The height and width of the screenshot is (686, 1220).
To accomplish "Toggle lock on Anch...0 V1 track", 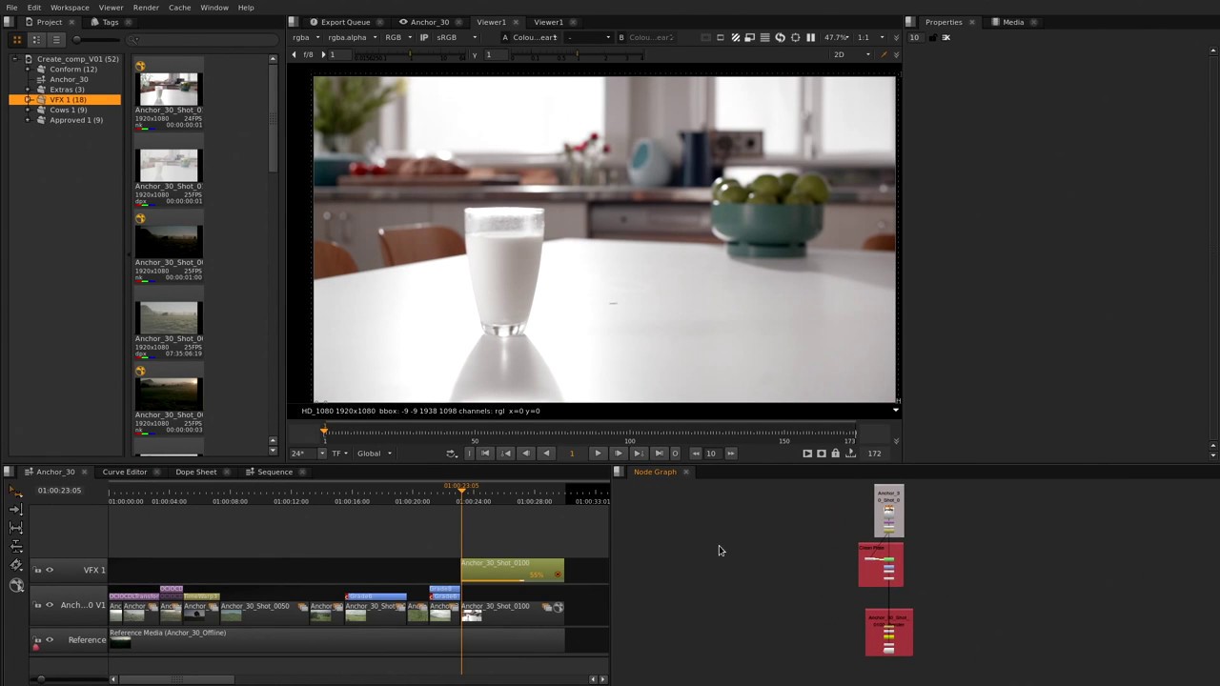I will [x=38, y=605].
